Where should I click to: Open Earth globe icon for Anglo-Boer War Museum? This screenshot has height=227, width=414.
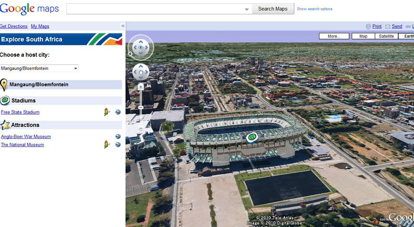[118, 136]
